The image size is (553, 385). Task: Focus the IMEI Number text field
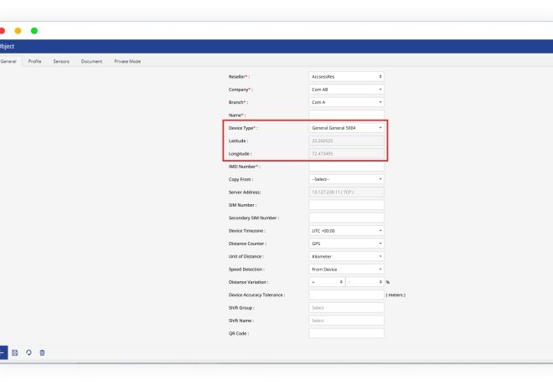click(x=346, y=167)
